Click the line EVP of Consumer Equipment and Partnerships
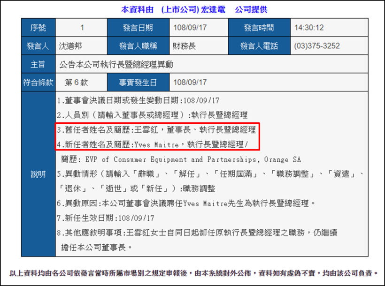The image size is (385, 286). pyautogui.click(x=181, y=159)
